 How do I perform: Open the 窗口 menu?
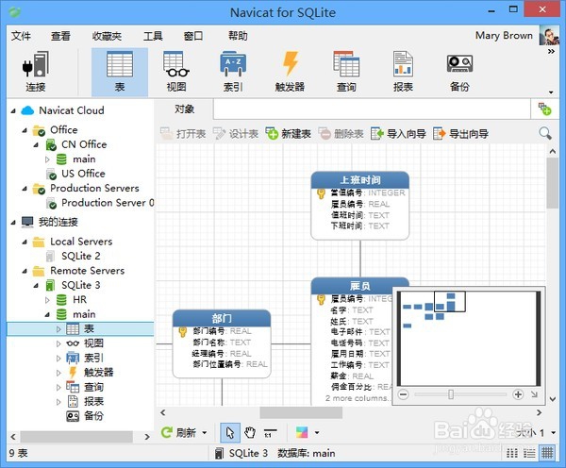point(193,36)
